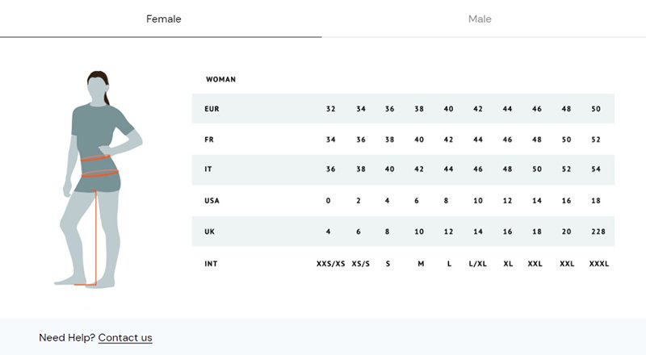
Task: Switch to the Male tab
Action: click(480, 19)
